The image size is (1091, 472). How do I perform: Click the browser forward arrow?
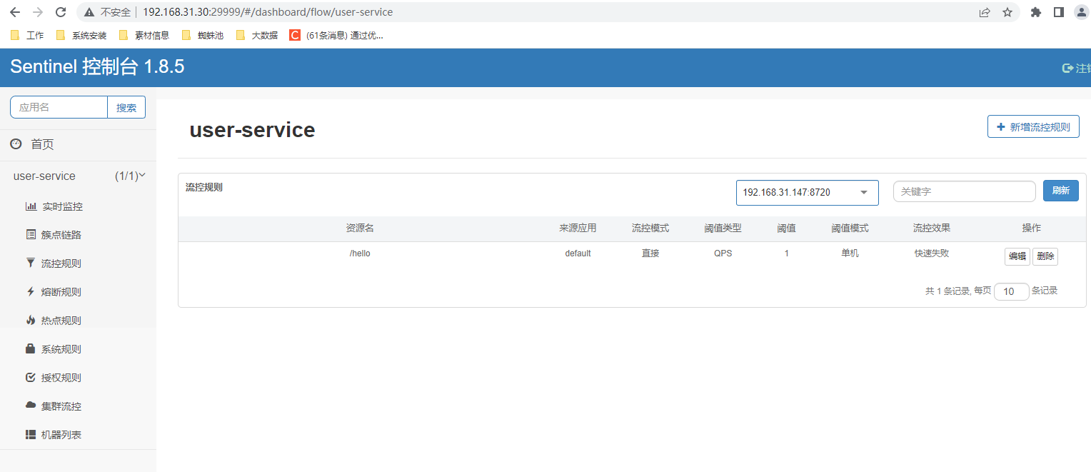(x=38, y=12)
